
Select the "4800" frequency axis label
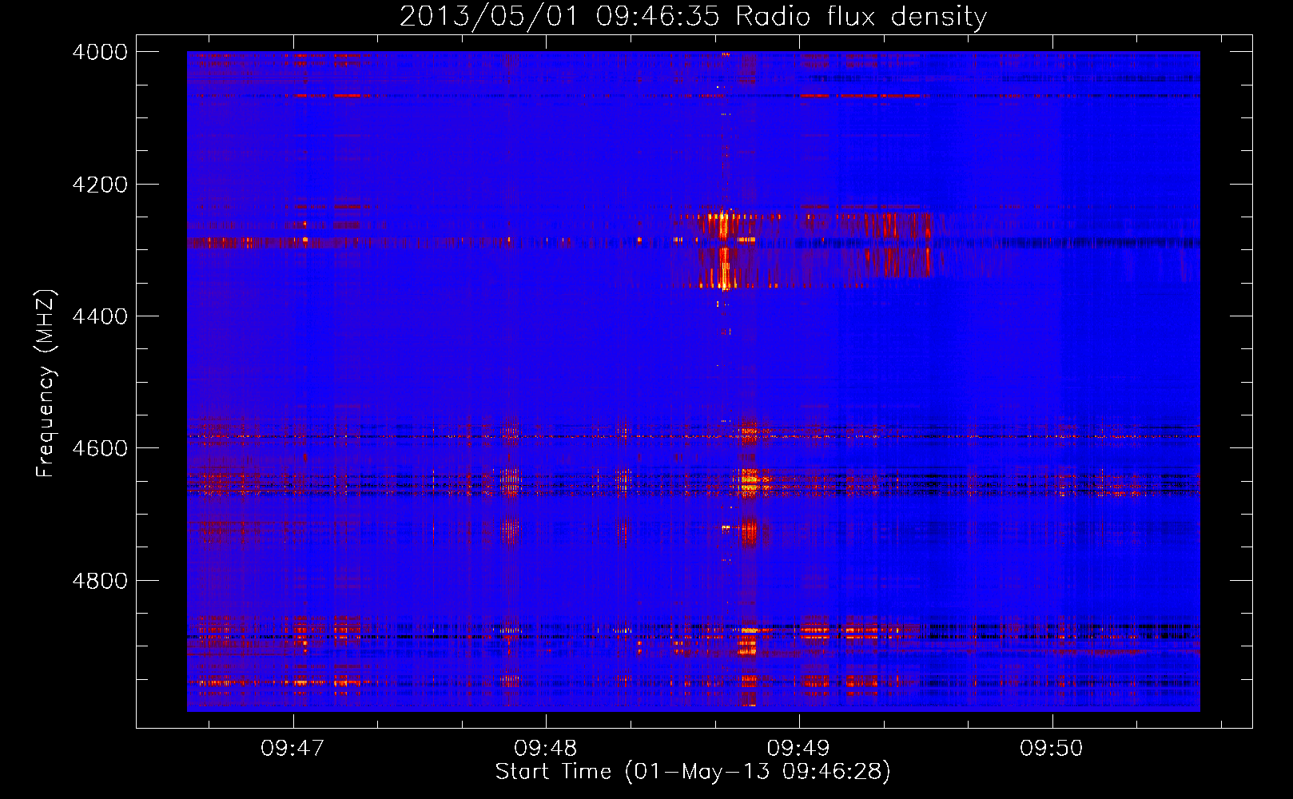pyautogui.click(x=100, y=580)
